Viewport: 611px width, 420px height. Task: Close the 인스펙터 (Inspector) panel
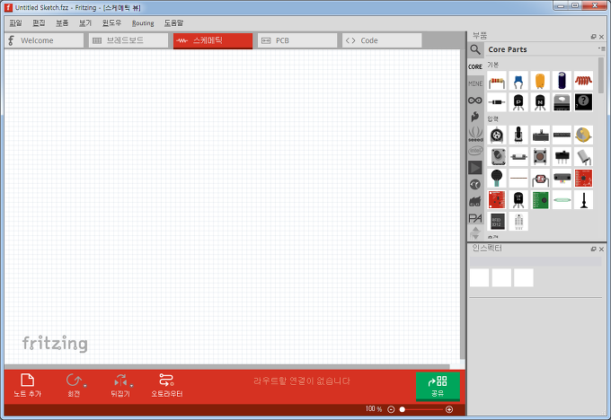tap(601, 249)
